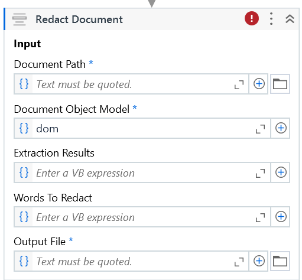The height and width of the screenshot is (280, 302).
Task: Expand the Document Path expression editor
Action: [239, 84]
